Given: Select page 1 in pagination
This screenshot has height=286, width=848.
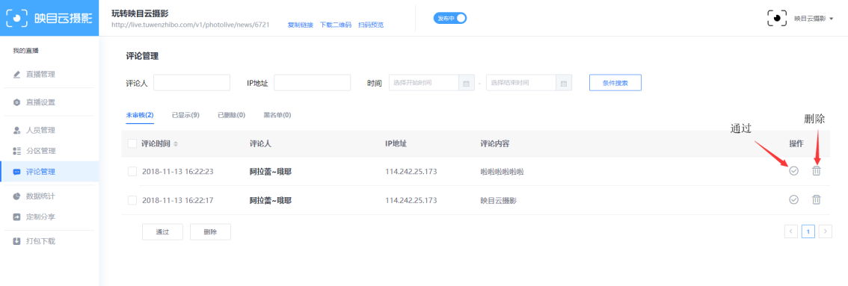Looking at the screenshot, I should pos(808,231).
